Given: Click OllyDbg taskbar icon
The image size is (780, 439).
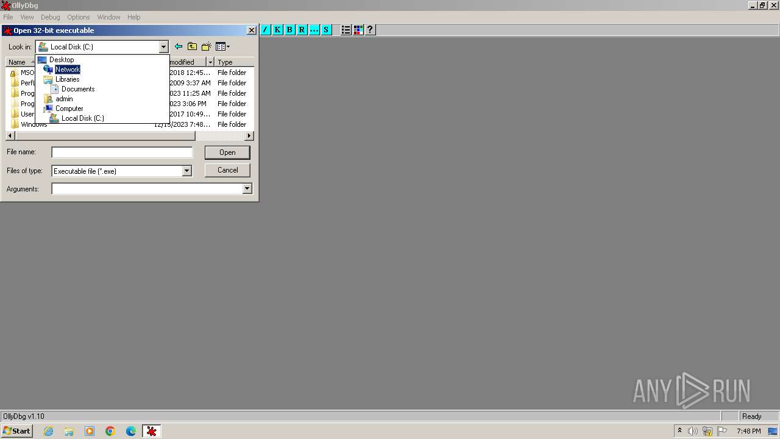Looking at the screenshot, I should coord(152,431).
